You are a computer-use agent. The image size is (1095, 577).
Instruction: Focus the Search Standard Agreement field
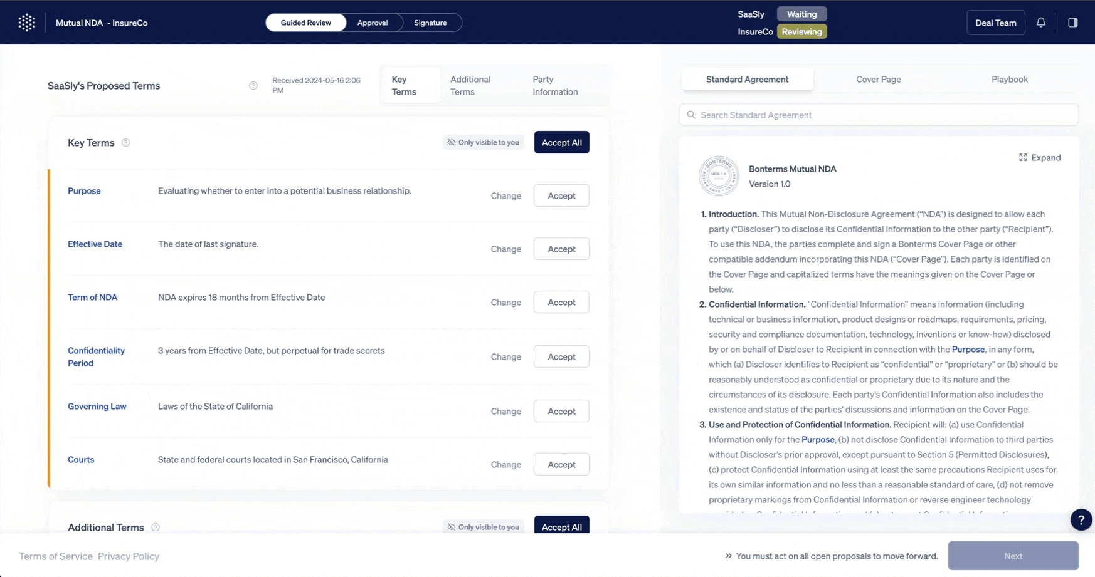[878, 115]
